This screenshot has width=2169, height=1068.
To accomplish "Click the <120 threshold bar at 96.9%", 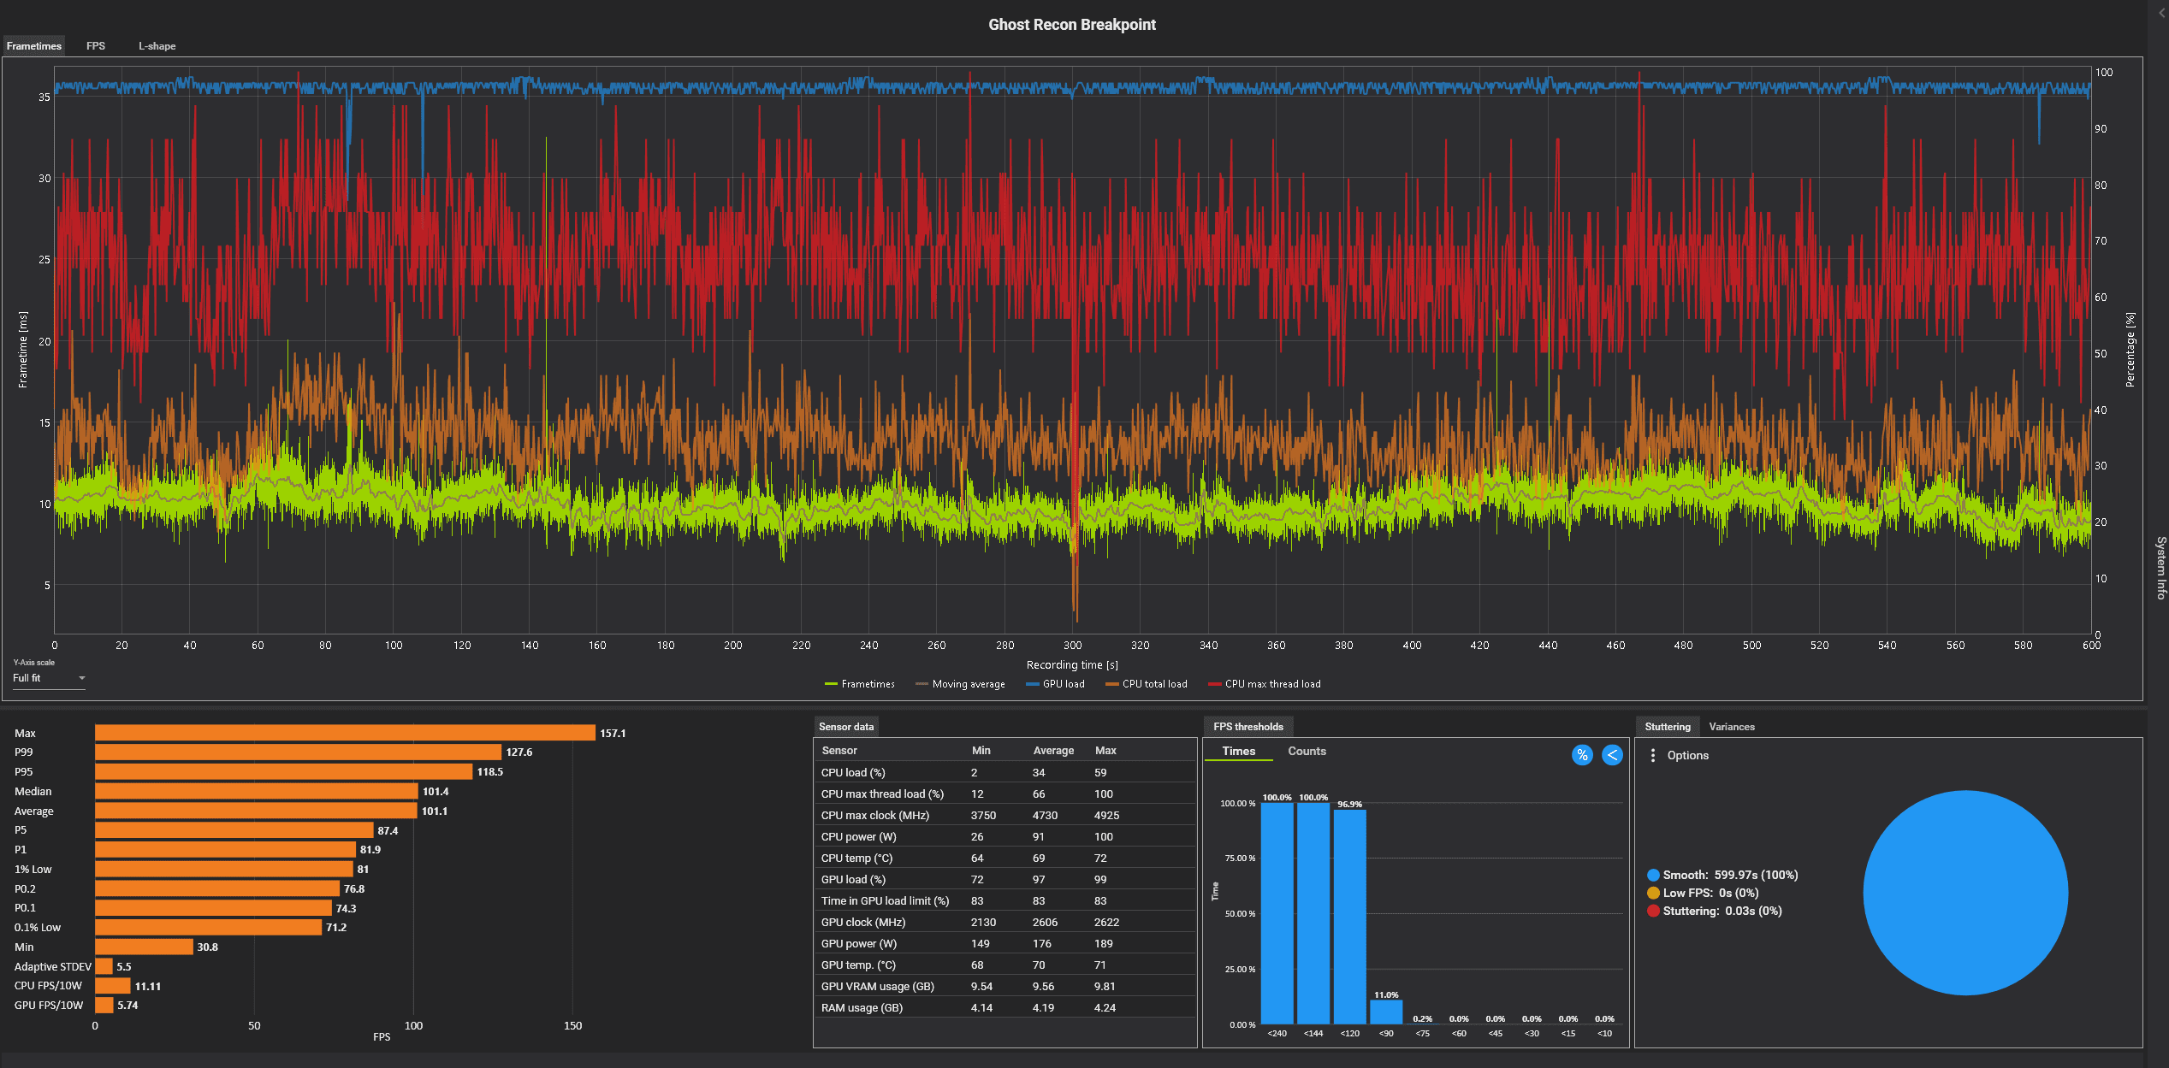I will point(1349,917).
